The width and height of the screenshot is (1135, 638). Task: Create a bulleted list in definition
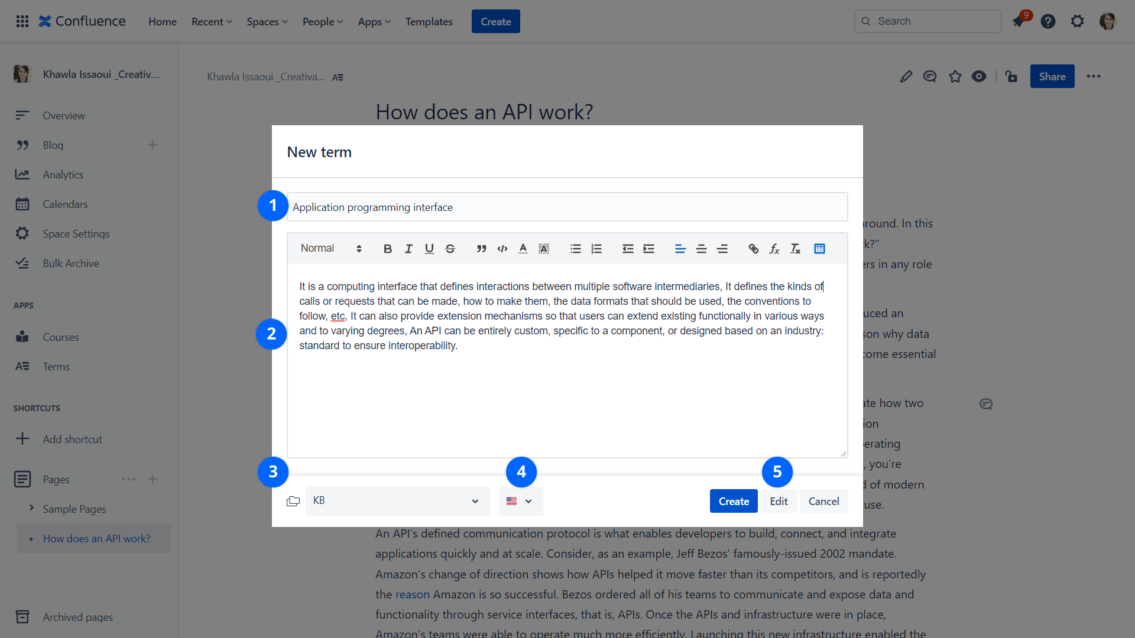[x=575, y=249]
